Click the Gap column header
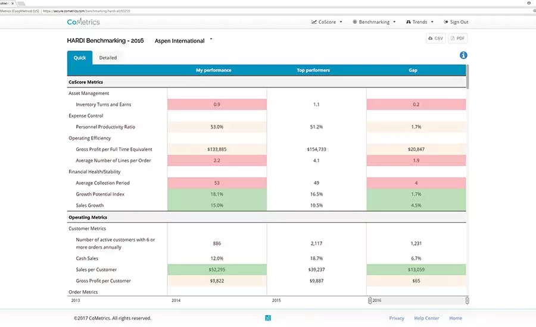536x327 pixels. pos(413,70)
